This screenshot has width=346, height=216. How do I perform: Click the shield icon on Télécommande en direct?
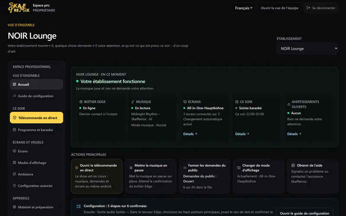click(x=15, y=118)
